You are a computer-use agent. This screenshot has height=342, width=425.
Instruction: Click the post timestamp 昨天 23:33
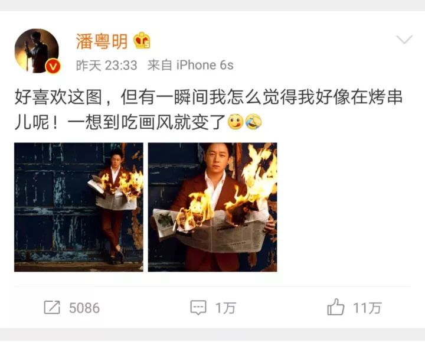point(106,66)
